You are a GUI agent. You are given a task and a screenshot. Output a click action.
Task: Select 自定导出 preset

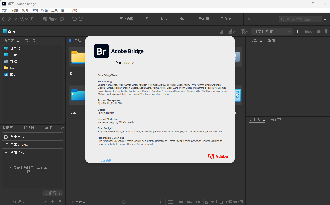(33, 137)
